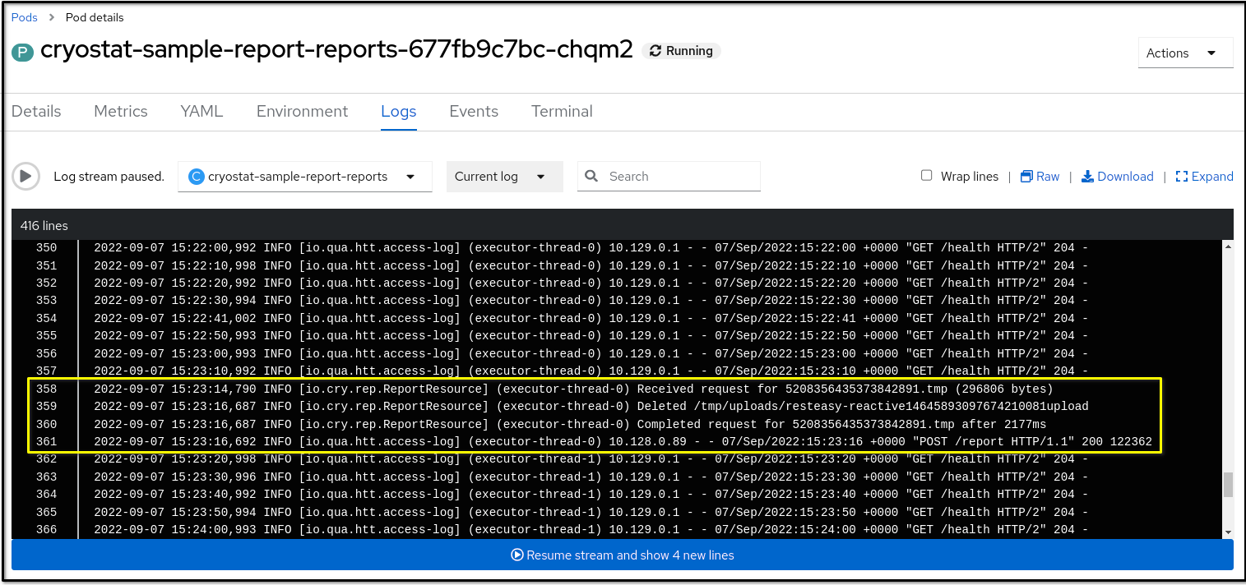Open the Actions dropdown

[1185, 52]
